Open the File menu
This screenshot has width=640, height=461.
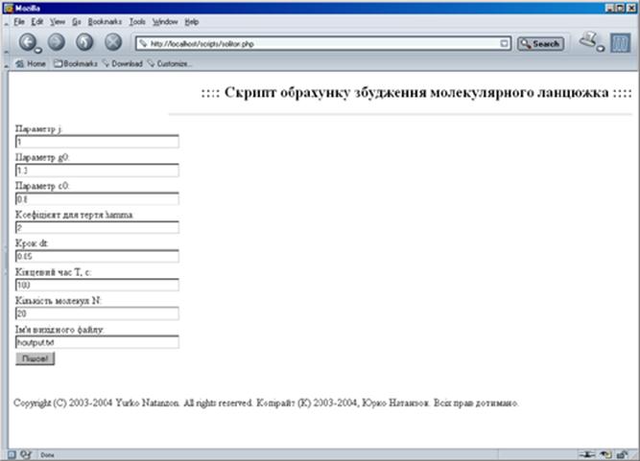18,21
